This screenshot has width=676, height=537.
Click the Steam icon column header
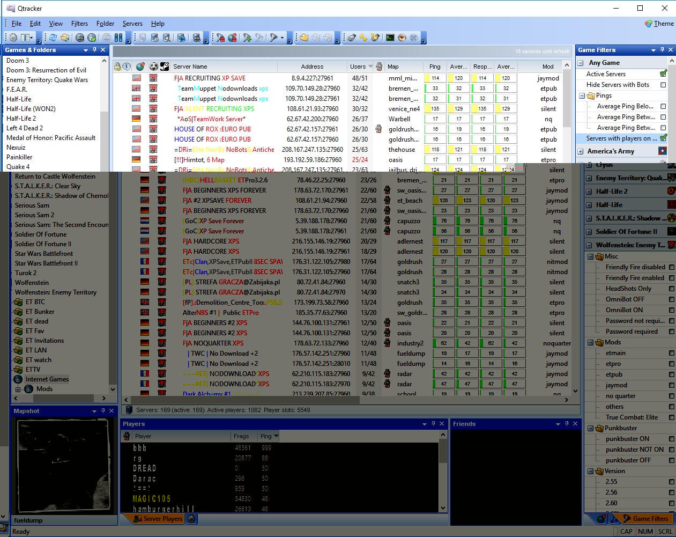click(x=164, y=67)
